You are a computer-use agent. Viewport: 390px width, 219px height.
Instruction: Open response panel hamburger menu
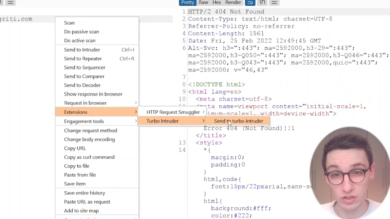[274, 3]
